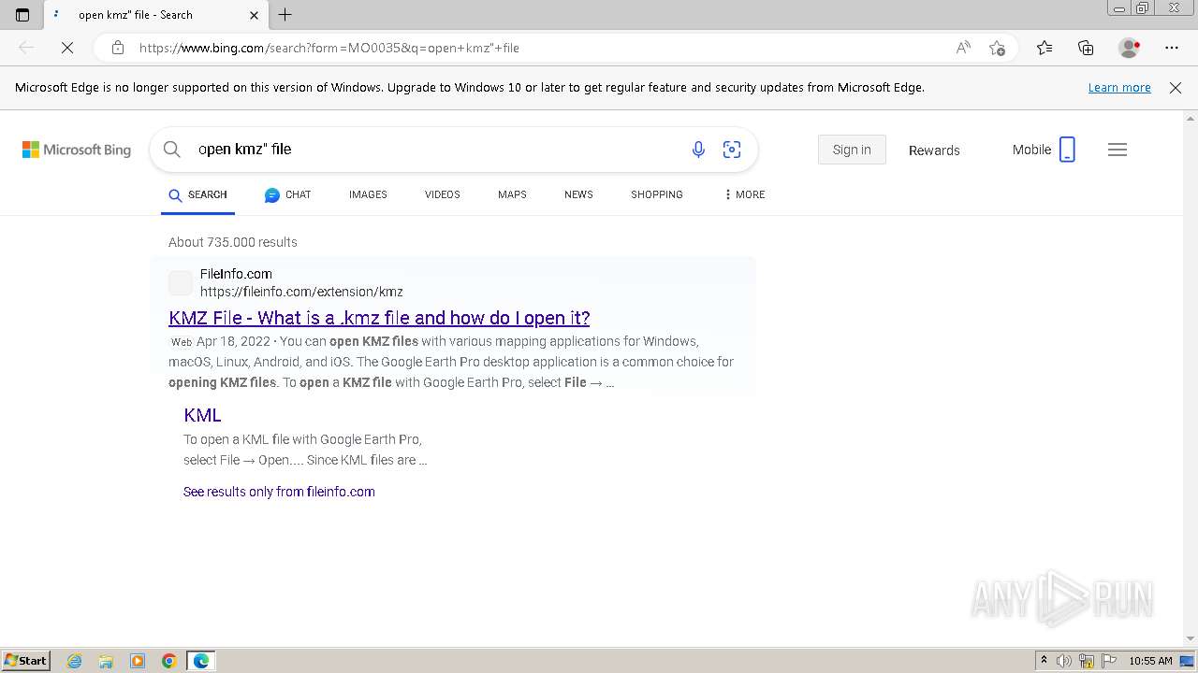1198x673 pixels.
Task: Launch Internet Explorer from taskbar
Action: [75, 661]
